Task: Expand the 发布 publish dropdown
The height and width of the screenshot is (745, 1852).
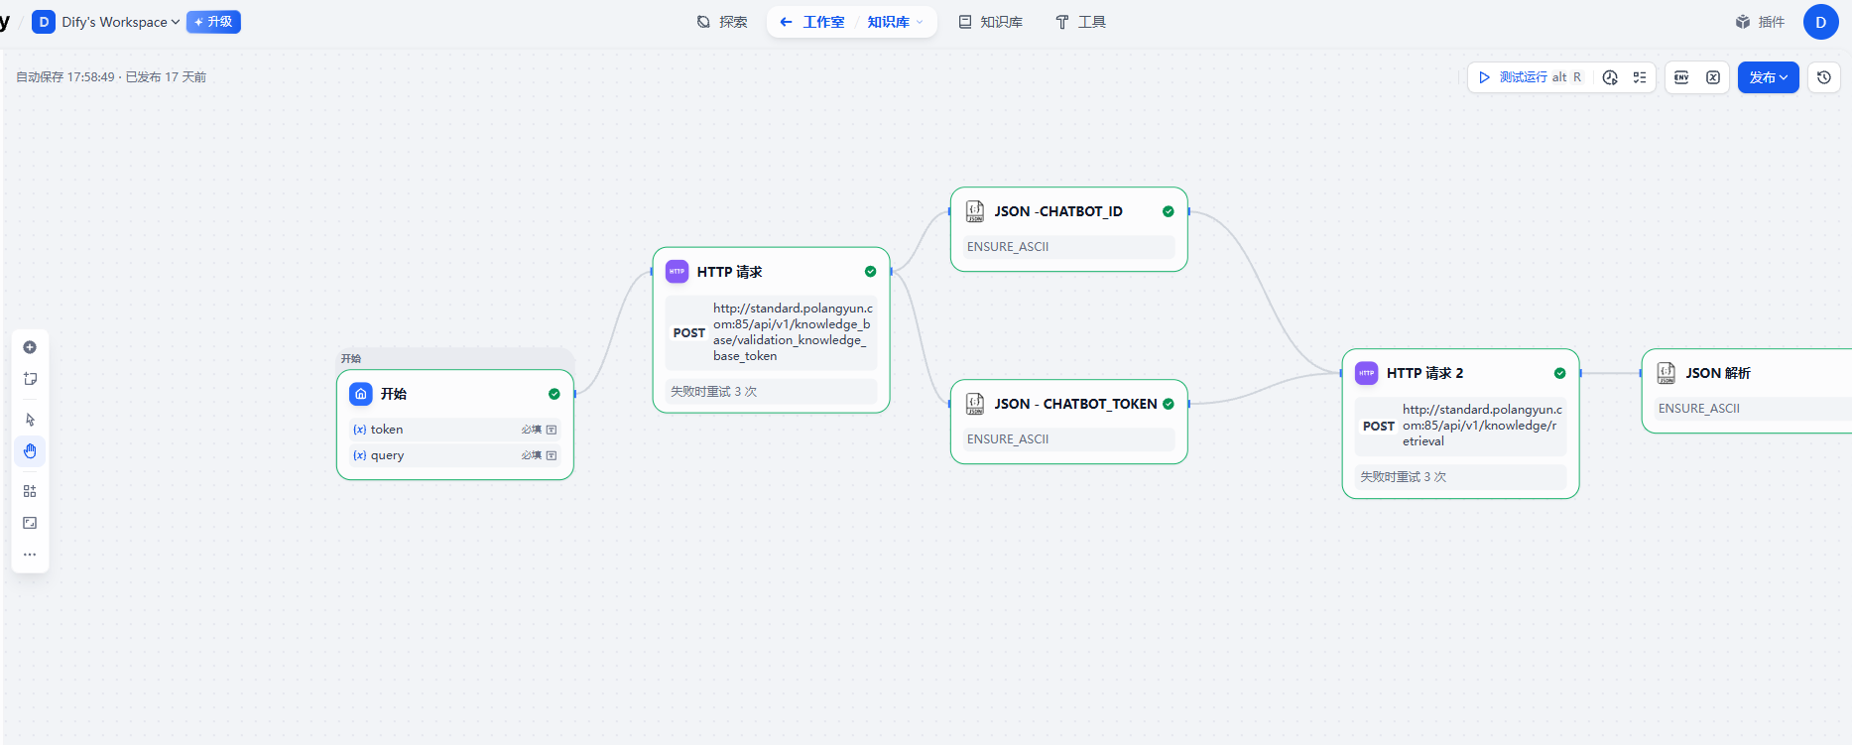Action: [1768, 77]
